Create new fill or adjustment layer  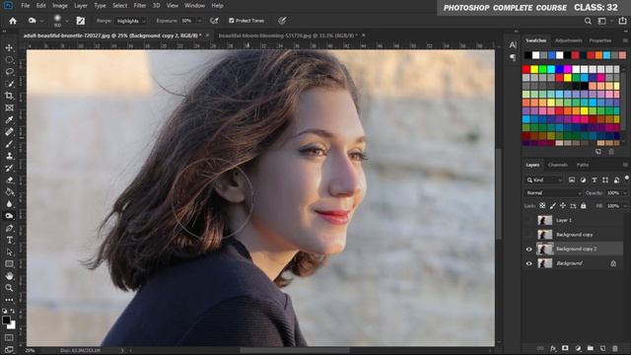coord(578,348)
